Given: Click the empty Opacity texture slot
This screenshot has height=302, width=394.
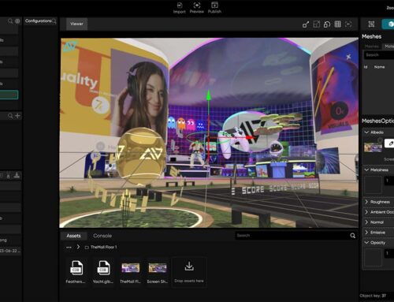Looking at the screenshot, I should pos(373,257).
